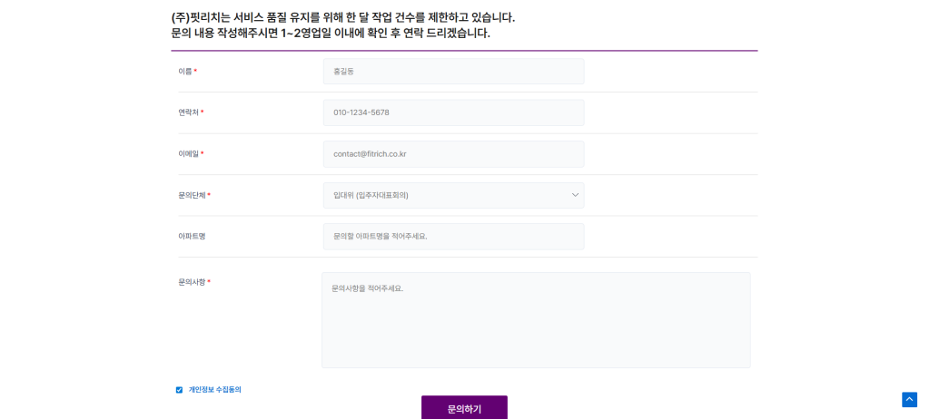Screen dimensions: 930x419
Task: Click the red asterisk beside 문의단체
Action: click(x=209, y=195)
